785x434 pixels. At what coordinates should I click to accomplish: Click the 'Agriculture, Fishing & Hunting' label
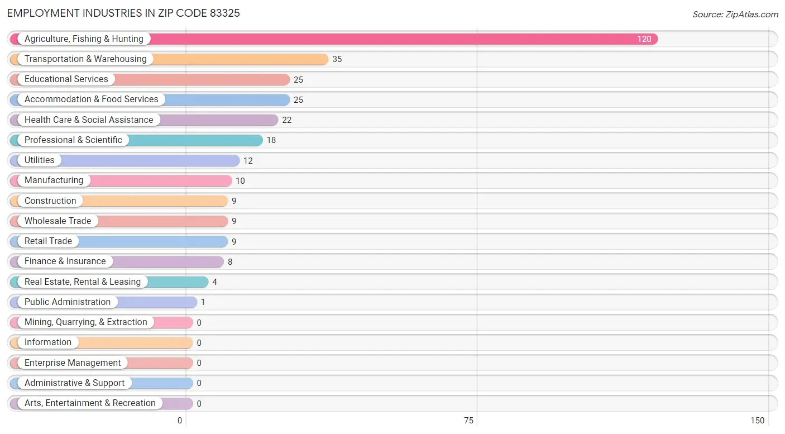click(x=84, y=39)
